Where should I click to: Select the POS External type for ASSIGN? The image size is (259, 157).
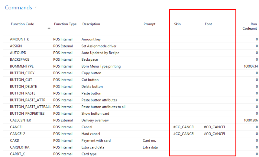coord(63,46)
